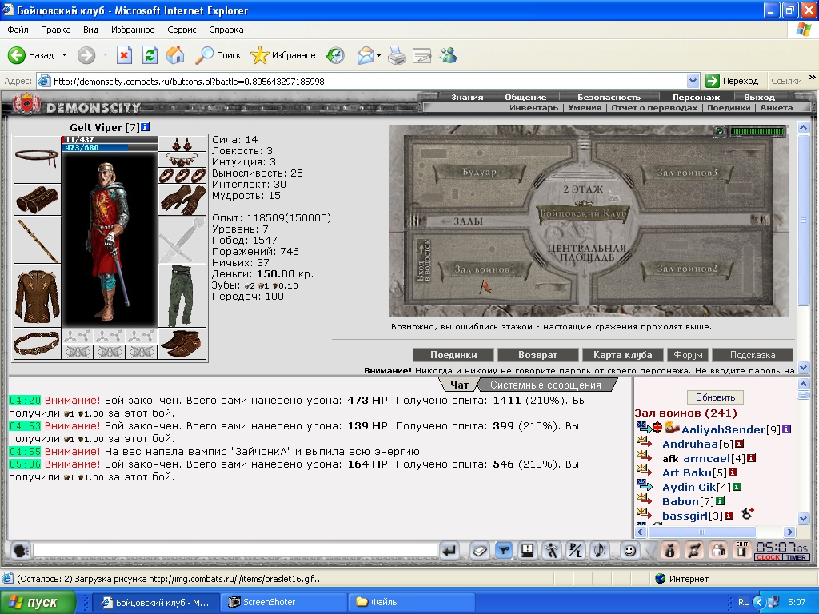Click the crossed sword icon in bottom bar
819x614 pixels.
(694, 551)
